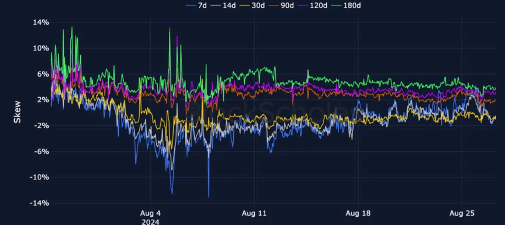Click the 10% y-axis tick label

[41, 48]
